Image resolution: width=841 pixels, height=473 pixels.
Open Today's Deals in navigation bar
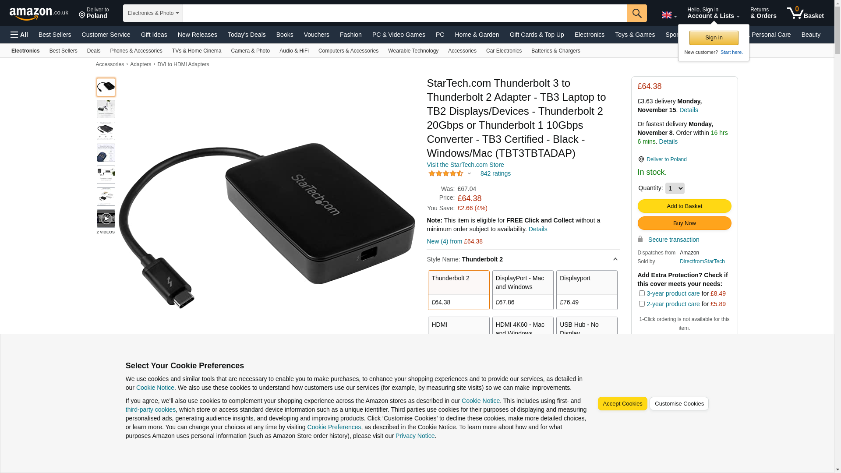247,35
